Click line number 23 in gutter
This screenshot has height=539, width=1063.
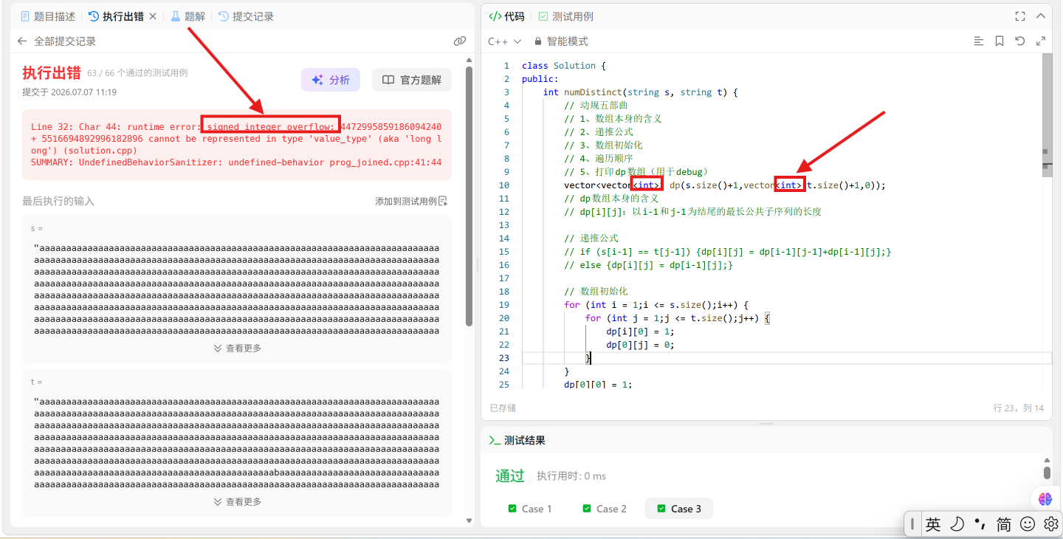coord(504,358)
